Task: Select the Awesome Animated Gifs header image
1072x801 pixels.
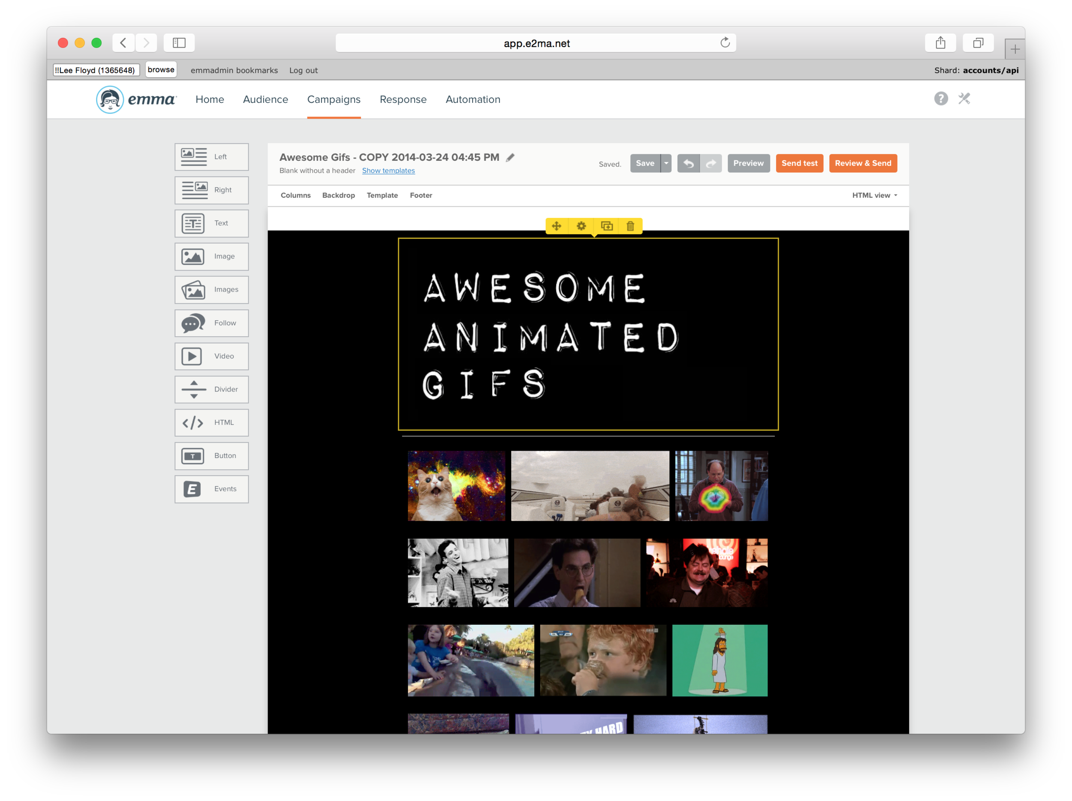Action: pyautogui.click(x=588, y=334)
